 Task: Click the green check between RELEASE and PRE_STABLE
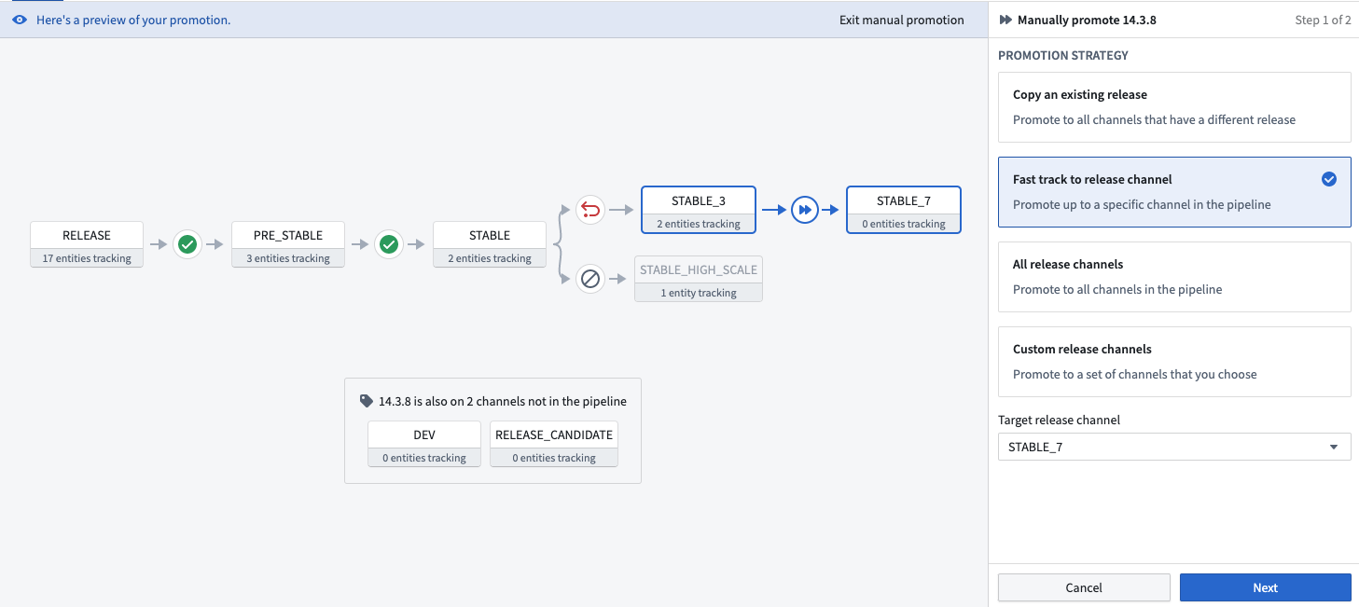[187, 244]
